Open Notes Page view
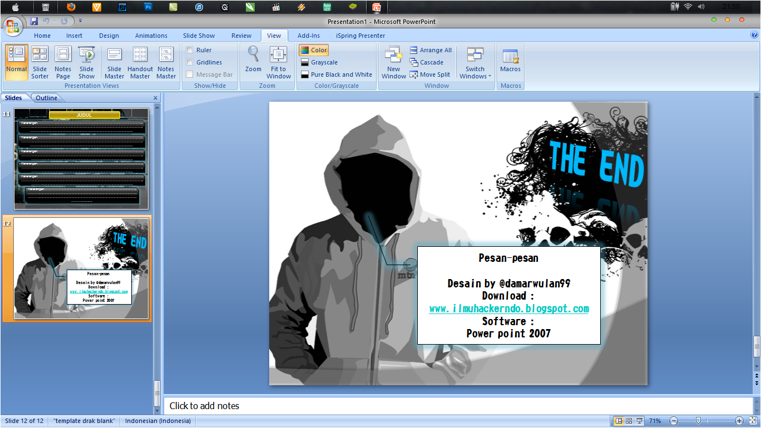 (63, 62)
